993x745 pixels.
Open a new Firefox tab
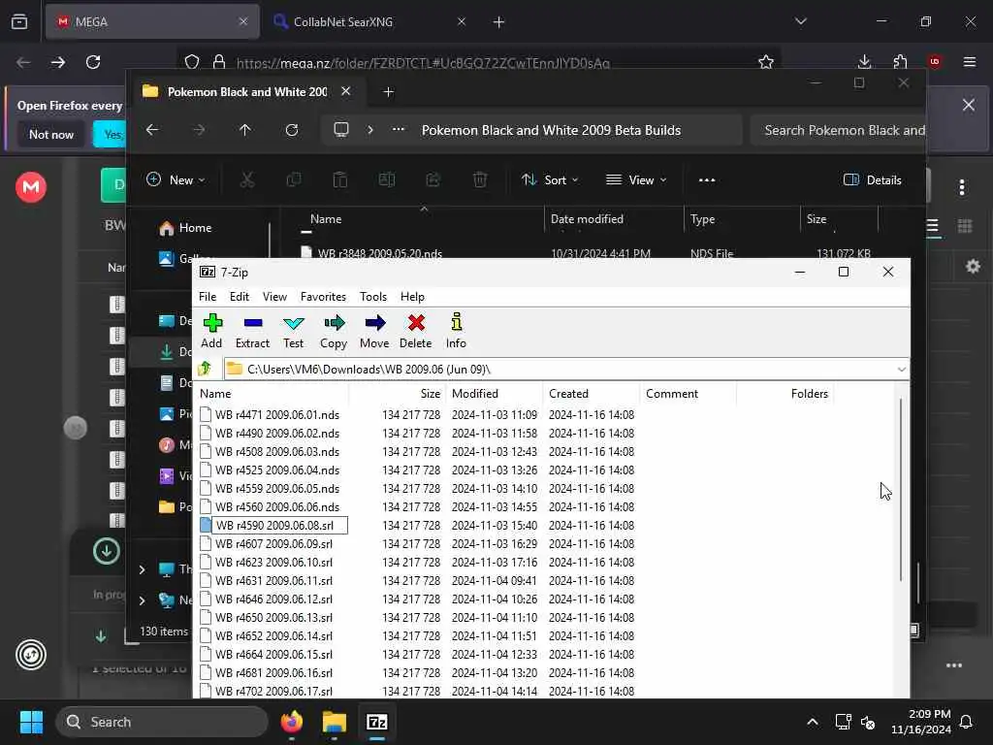point(498,21)
